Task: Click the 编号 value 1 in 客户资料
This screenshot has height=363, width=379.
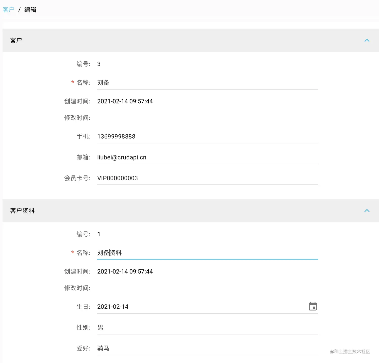Action: pyautogui.click(x=99, y=234)
